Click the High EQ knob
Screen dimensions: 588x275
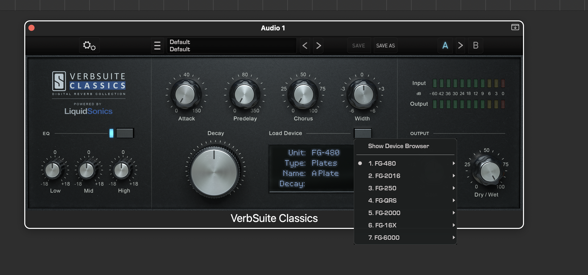tap(121, 170)
